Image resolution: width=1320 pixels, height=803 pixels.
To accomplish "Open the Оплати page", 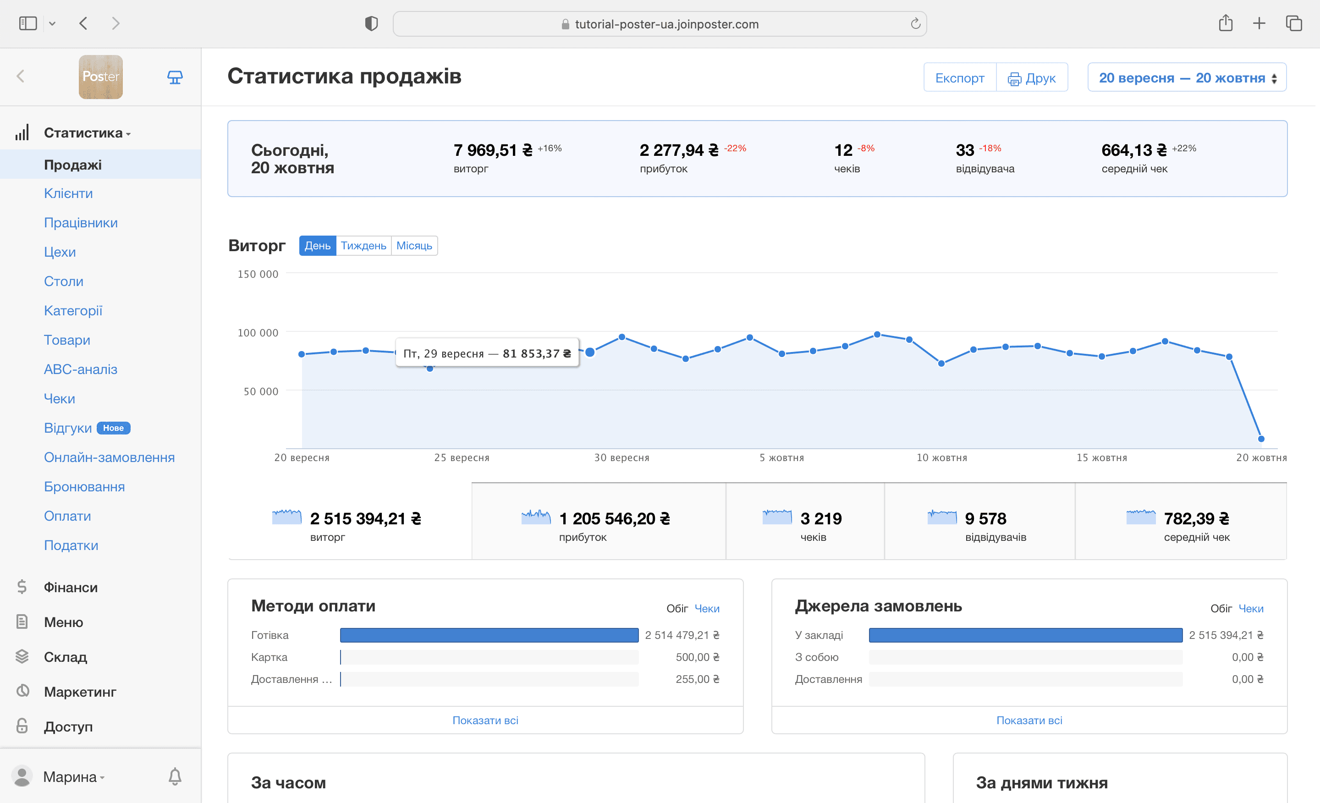I will (x=67, y=517).
